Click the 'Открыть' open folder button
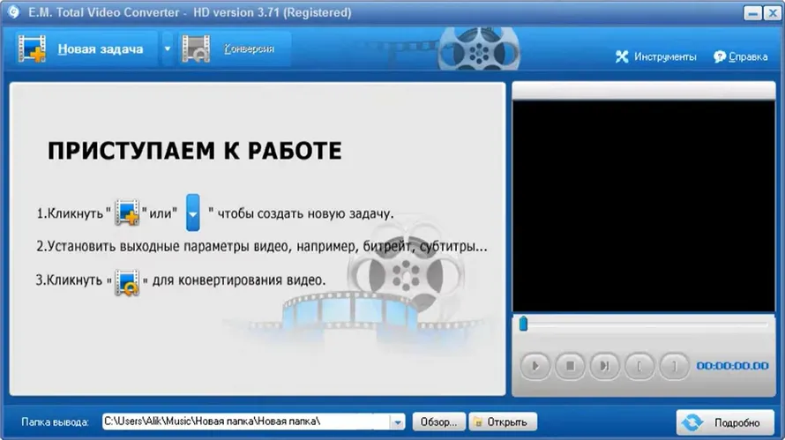785x440 pixels. (x=503, y=422)
